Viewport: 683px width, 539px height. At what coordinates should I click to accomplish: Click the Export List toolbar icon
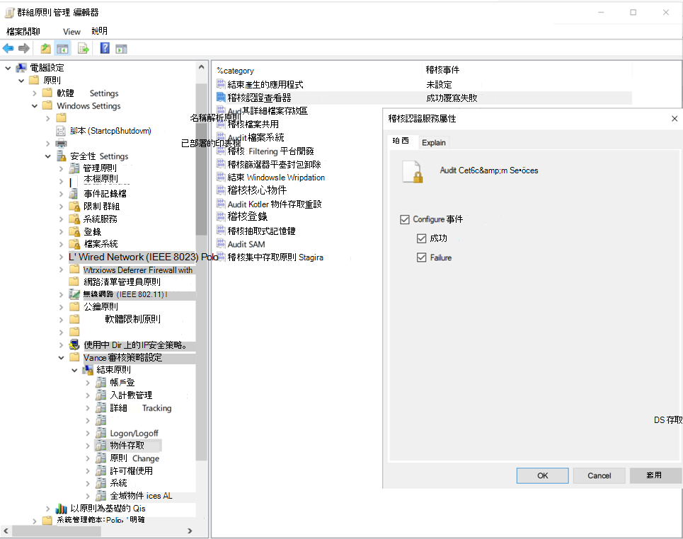(x=83, y=48)
